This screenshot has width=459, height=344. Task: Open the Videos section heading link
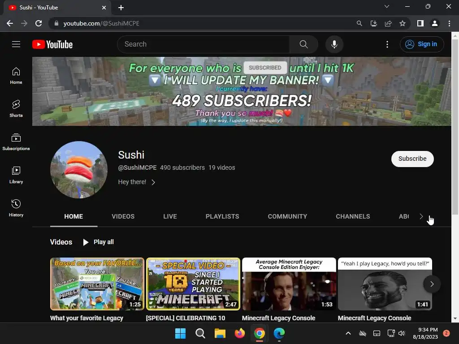61,242
